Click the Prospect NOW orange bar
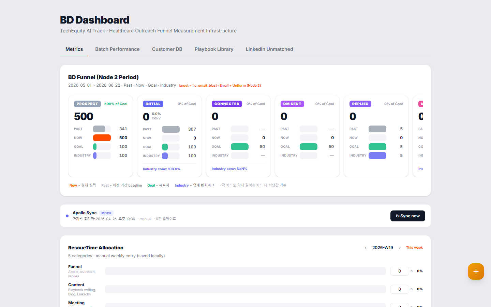Screen dimensions: 491x307 [102, 138]
